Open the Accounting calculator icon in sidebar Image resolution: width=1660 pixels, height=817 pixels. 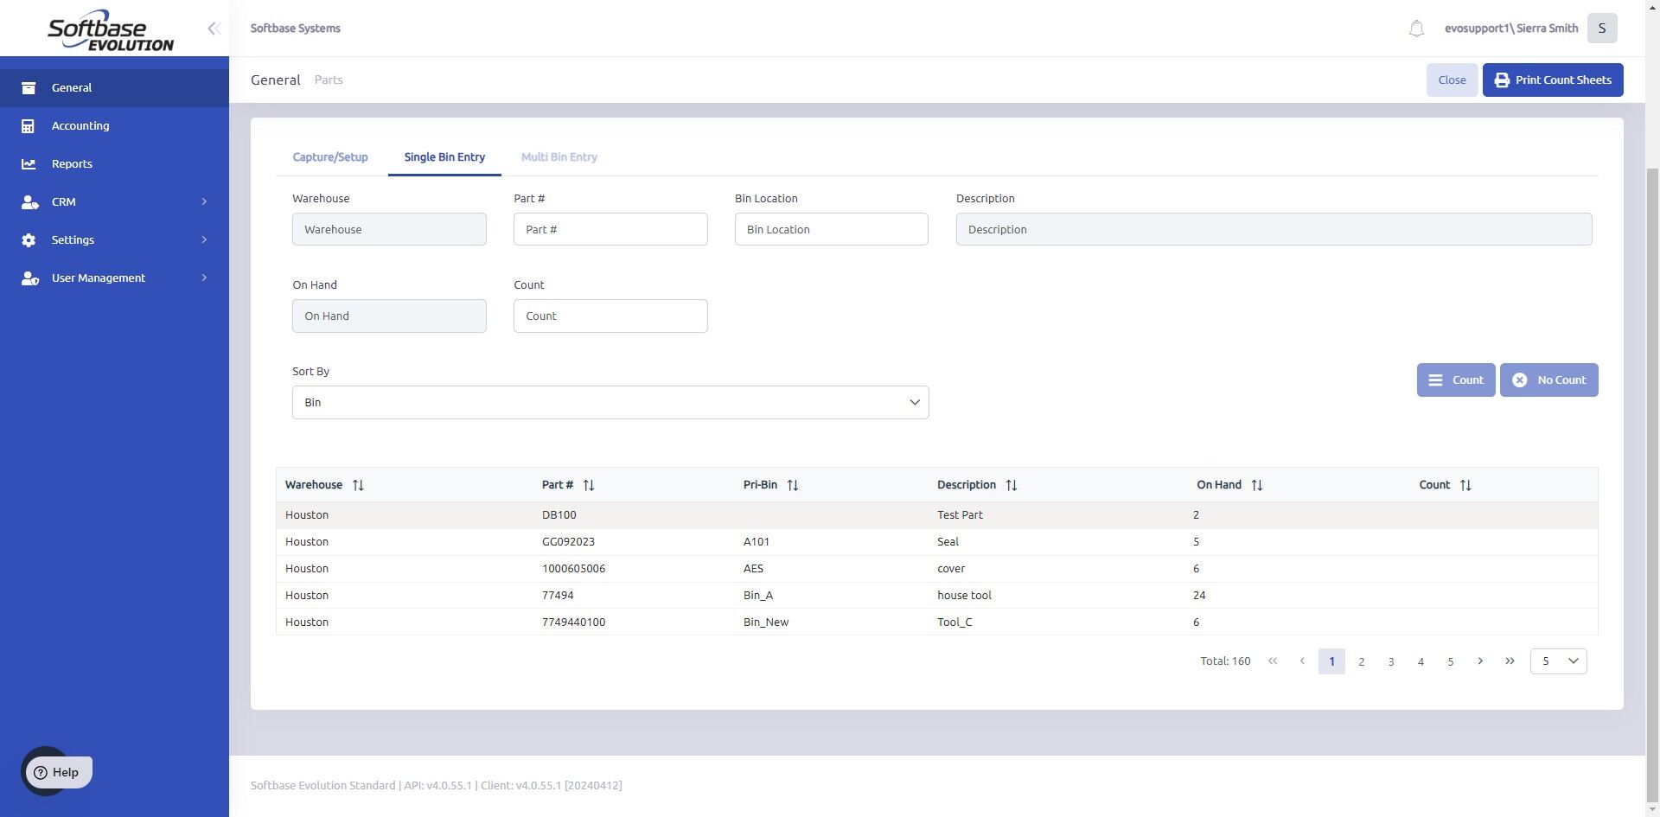(x=29, y=126)
